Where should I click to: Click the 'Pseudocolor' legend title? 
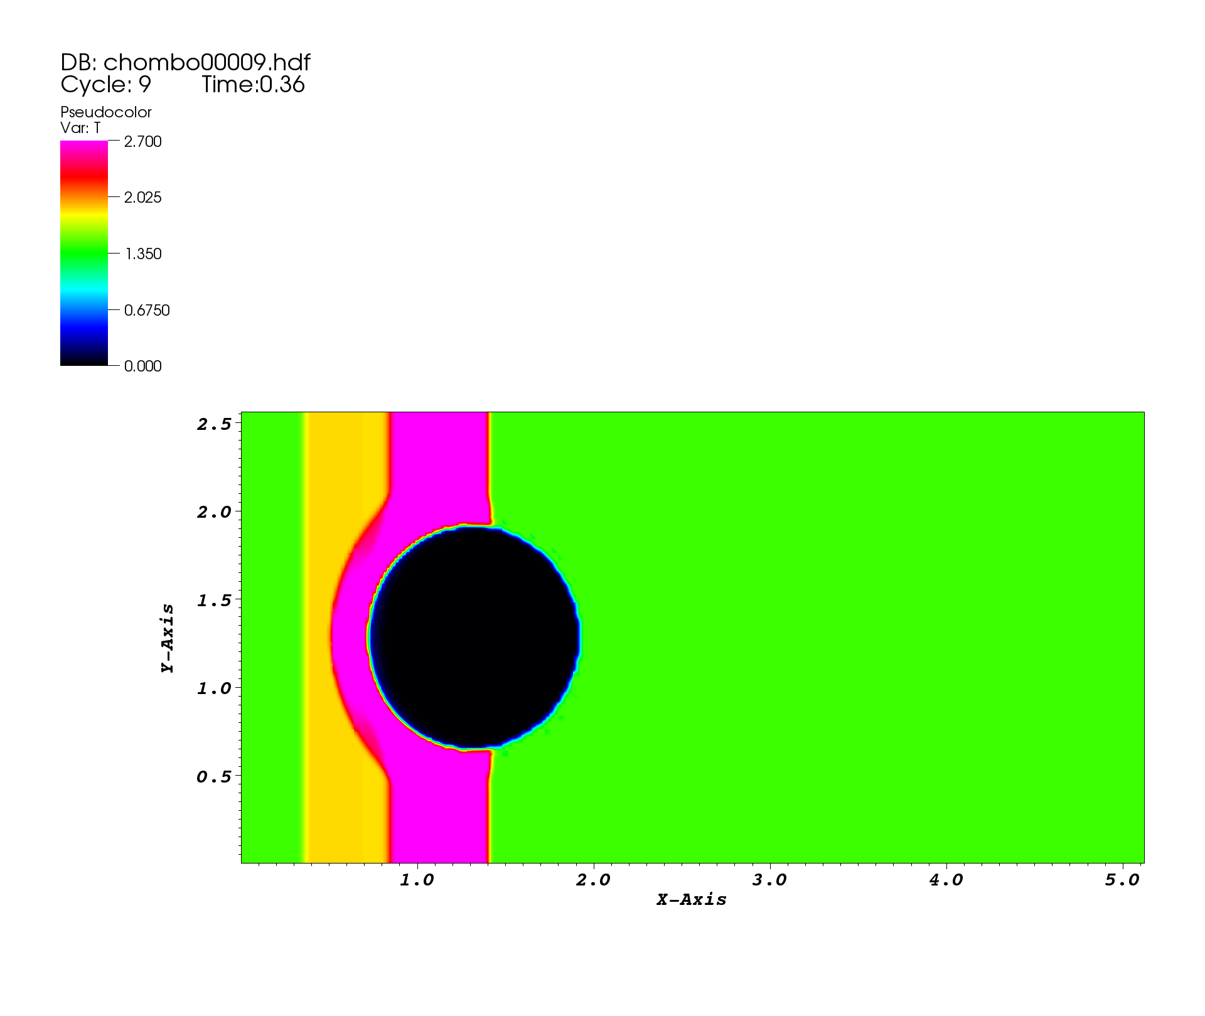point(106,113)
